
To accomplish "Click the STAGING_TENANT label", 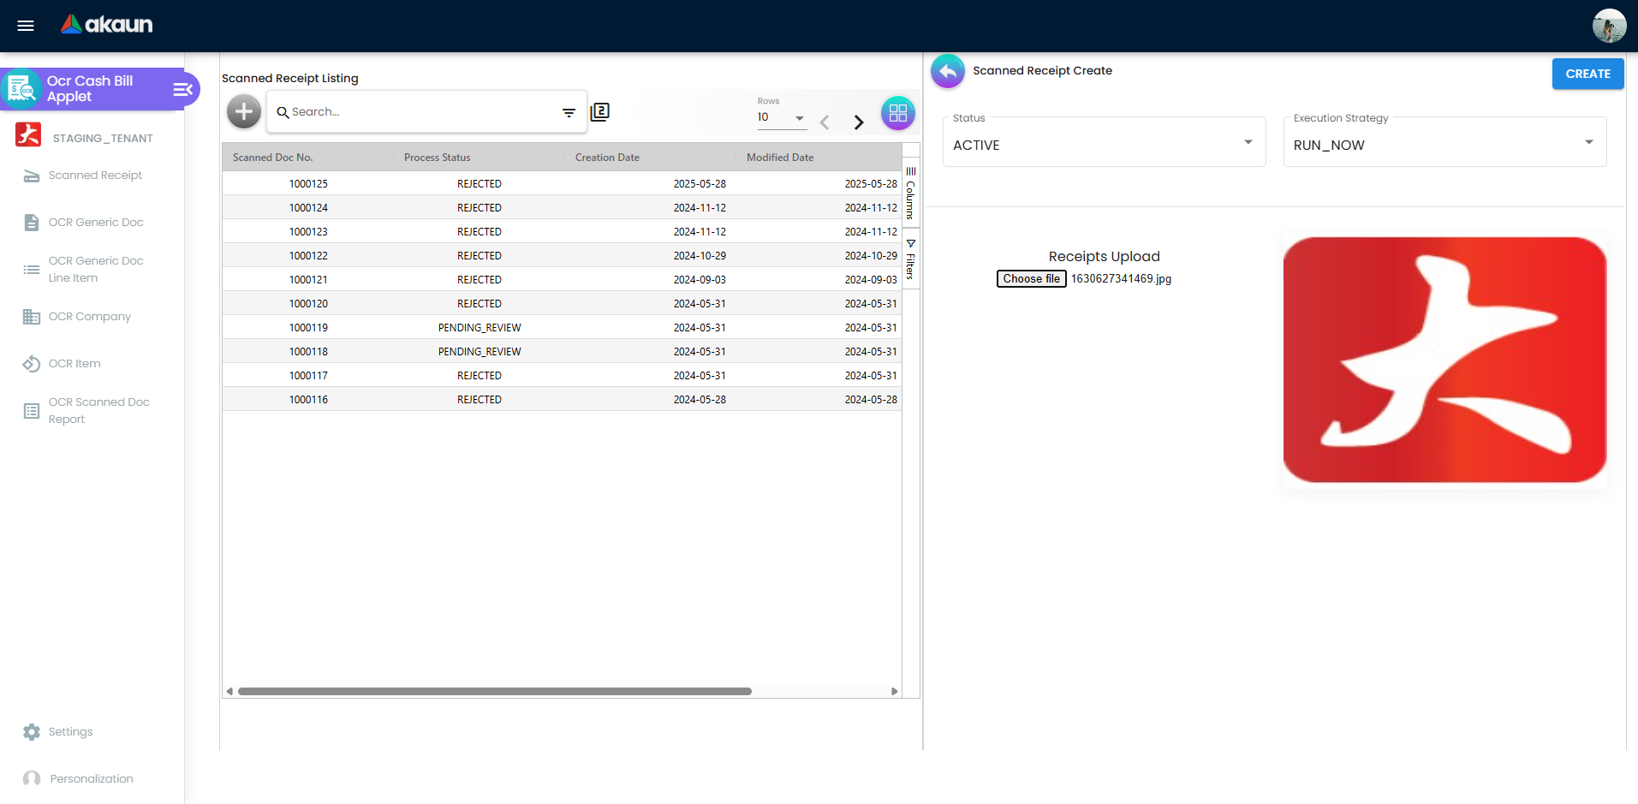I will 103,138.
